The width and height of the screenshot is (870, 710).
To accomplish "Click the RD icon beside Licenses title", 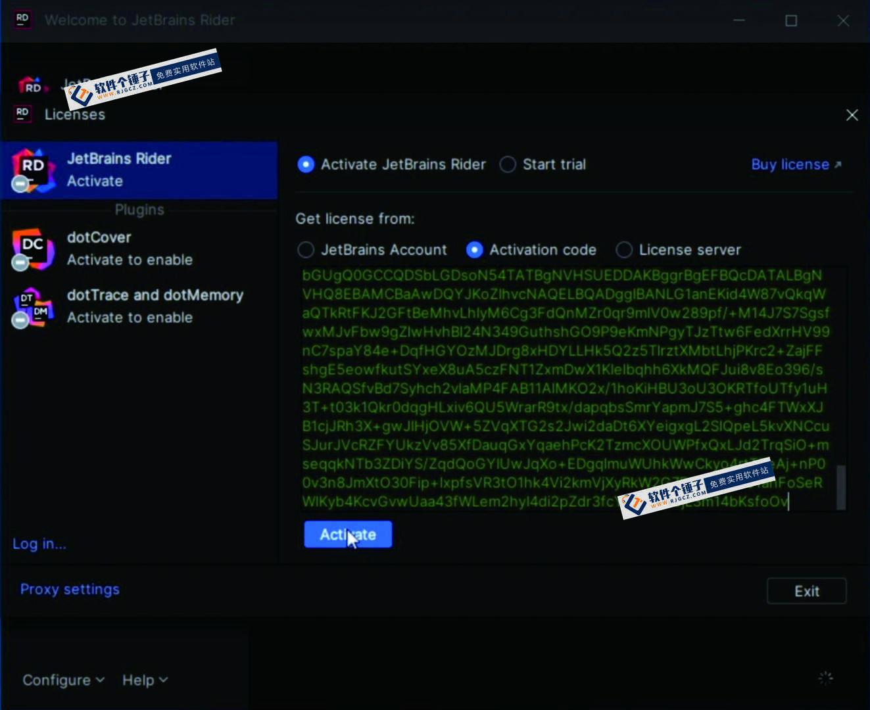I will [22, 113].
